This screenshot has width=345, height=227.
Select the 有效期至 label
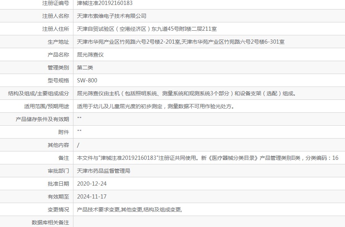pyautogui.click(x=58, y=197)
